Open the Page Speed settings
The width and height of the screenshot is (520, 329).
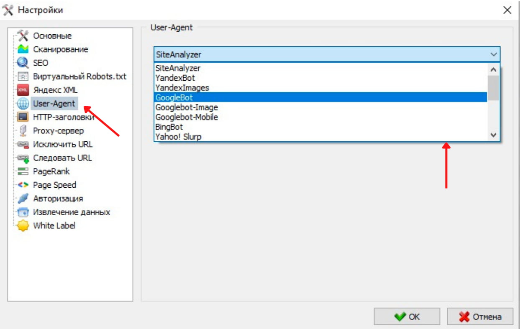click(x=55, y=185)
